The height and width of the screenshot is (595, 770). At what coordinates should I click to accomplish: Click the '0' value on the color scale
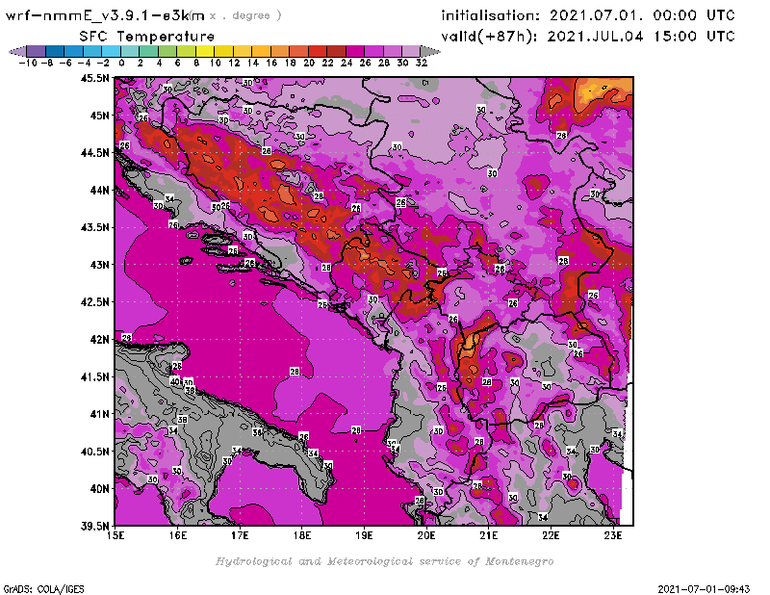[121, 63]
